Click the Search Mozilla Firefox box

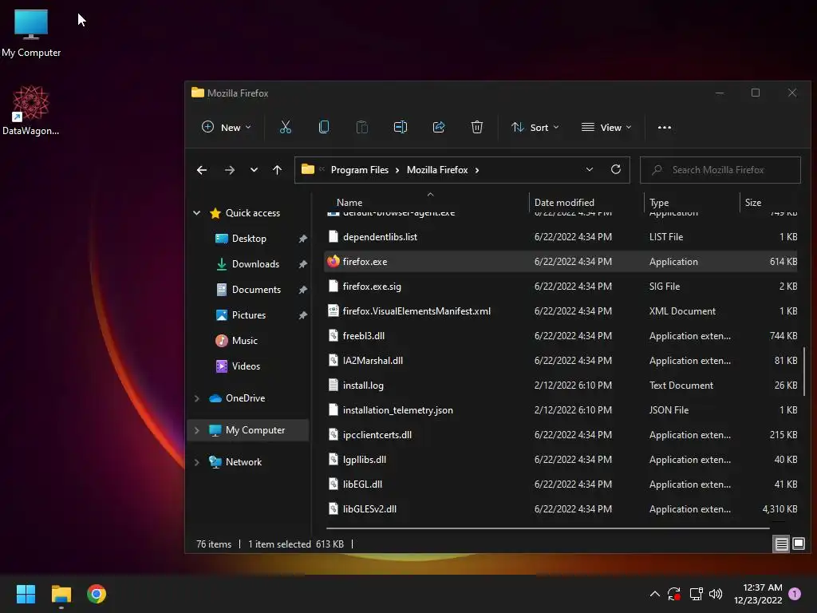click(720, 170)
